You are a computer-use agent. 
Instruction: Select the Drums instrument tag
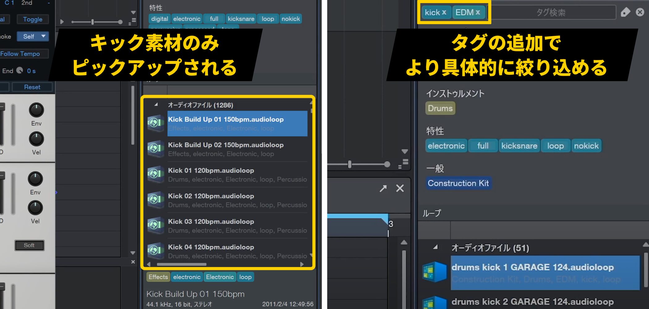440,108
